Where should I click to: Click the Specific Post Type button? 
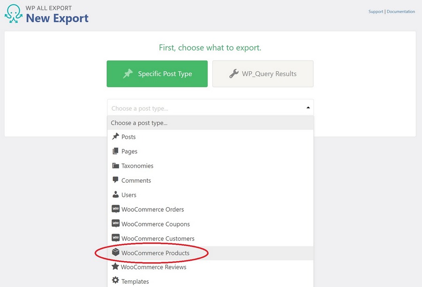[157, 73]
